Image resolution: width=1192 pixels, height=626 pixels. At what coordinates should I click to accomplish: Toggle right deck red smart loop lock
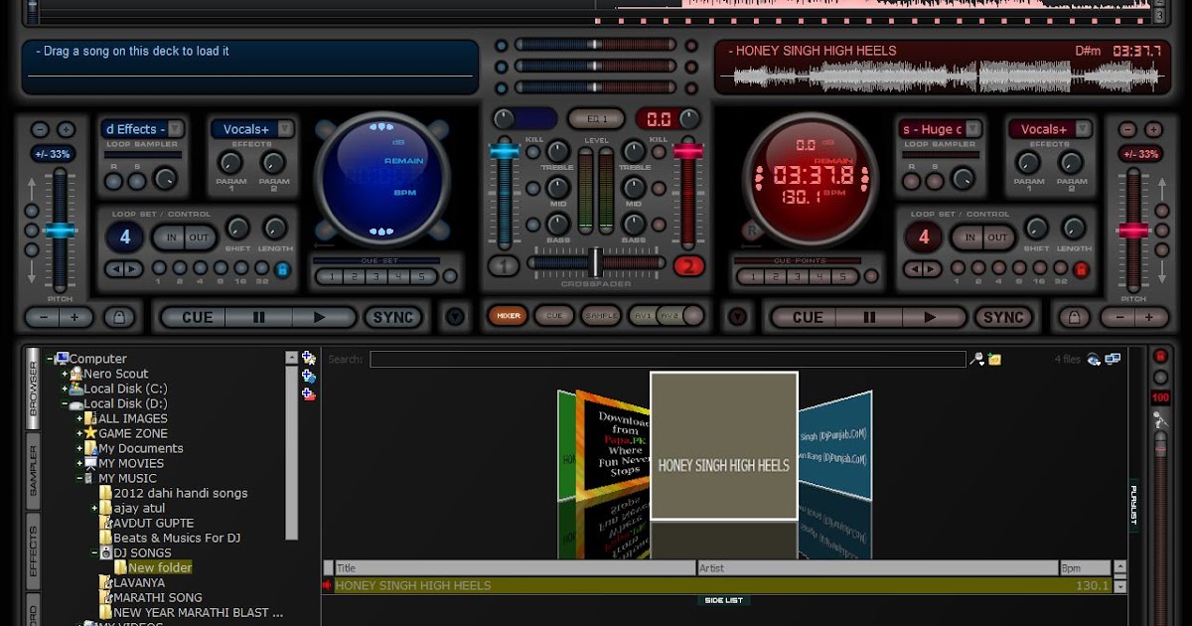coord(1082,268)
